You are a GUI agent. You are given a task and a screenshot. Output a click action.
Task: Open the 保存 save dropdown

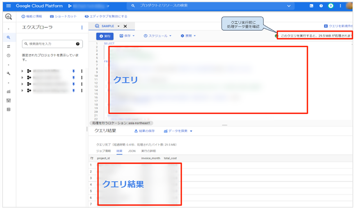(127, 36)
